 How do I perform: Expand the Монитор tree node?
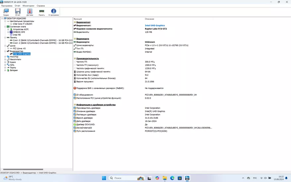5,57
